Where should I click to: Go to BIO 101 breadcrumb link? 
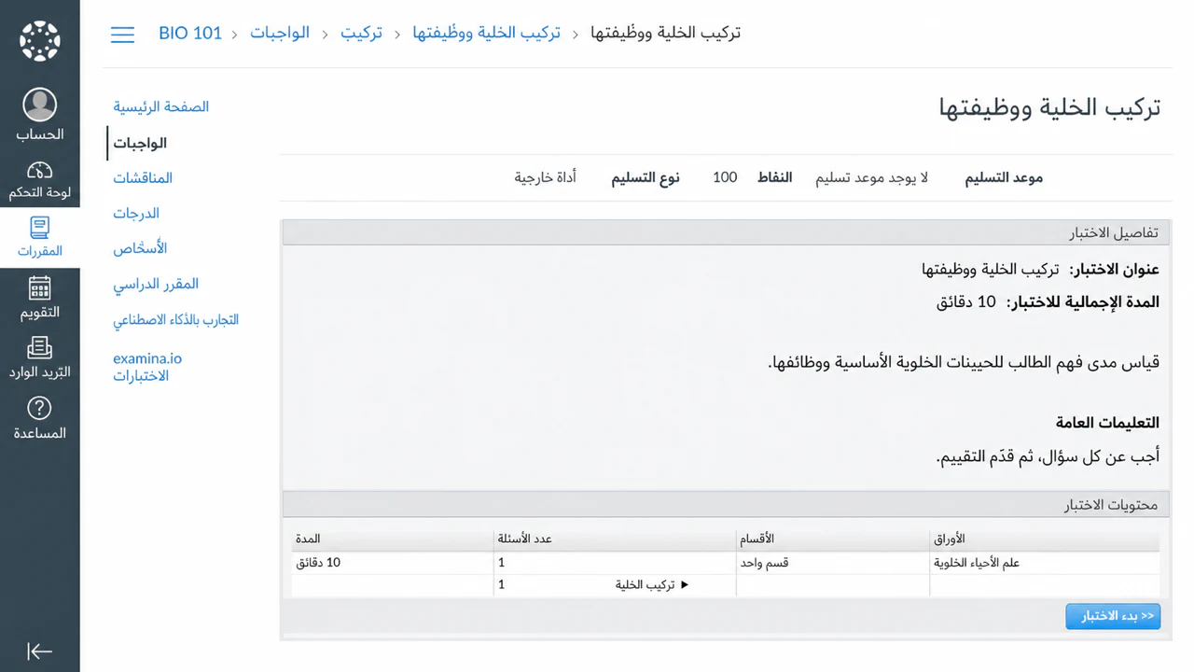(190, 34)
